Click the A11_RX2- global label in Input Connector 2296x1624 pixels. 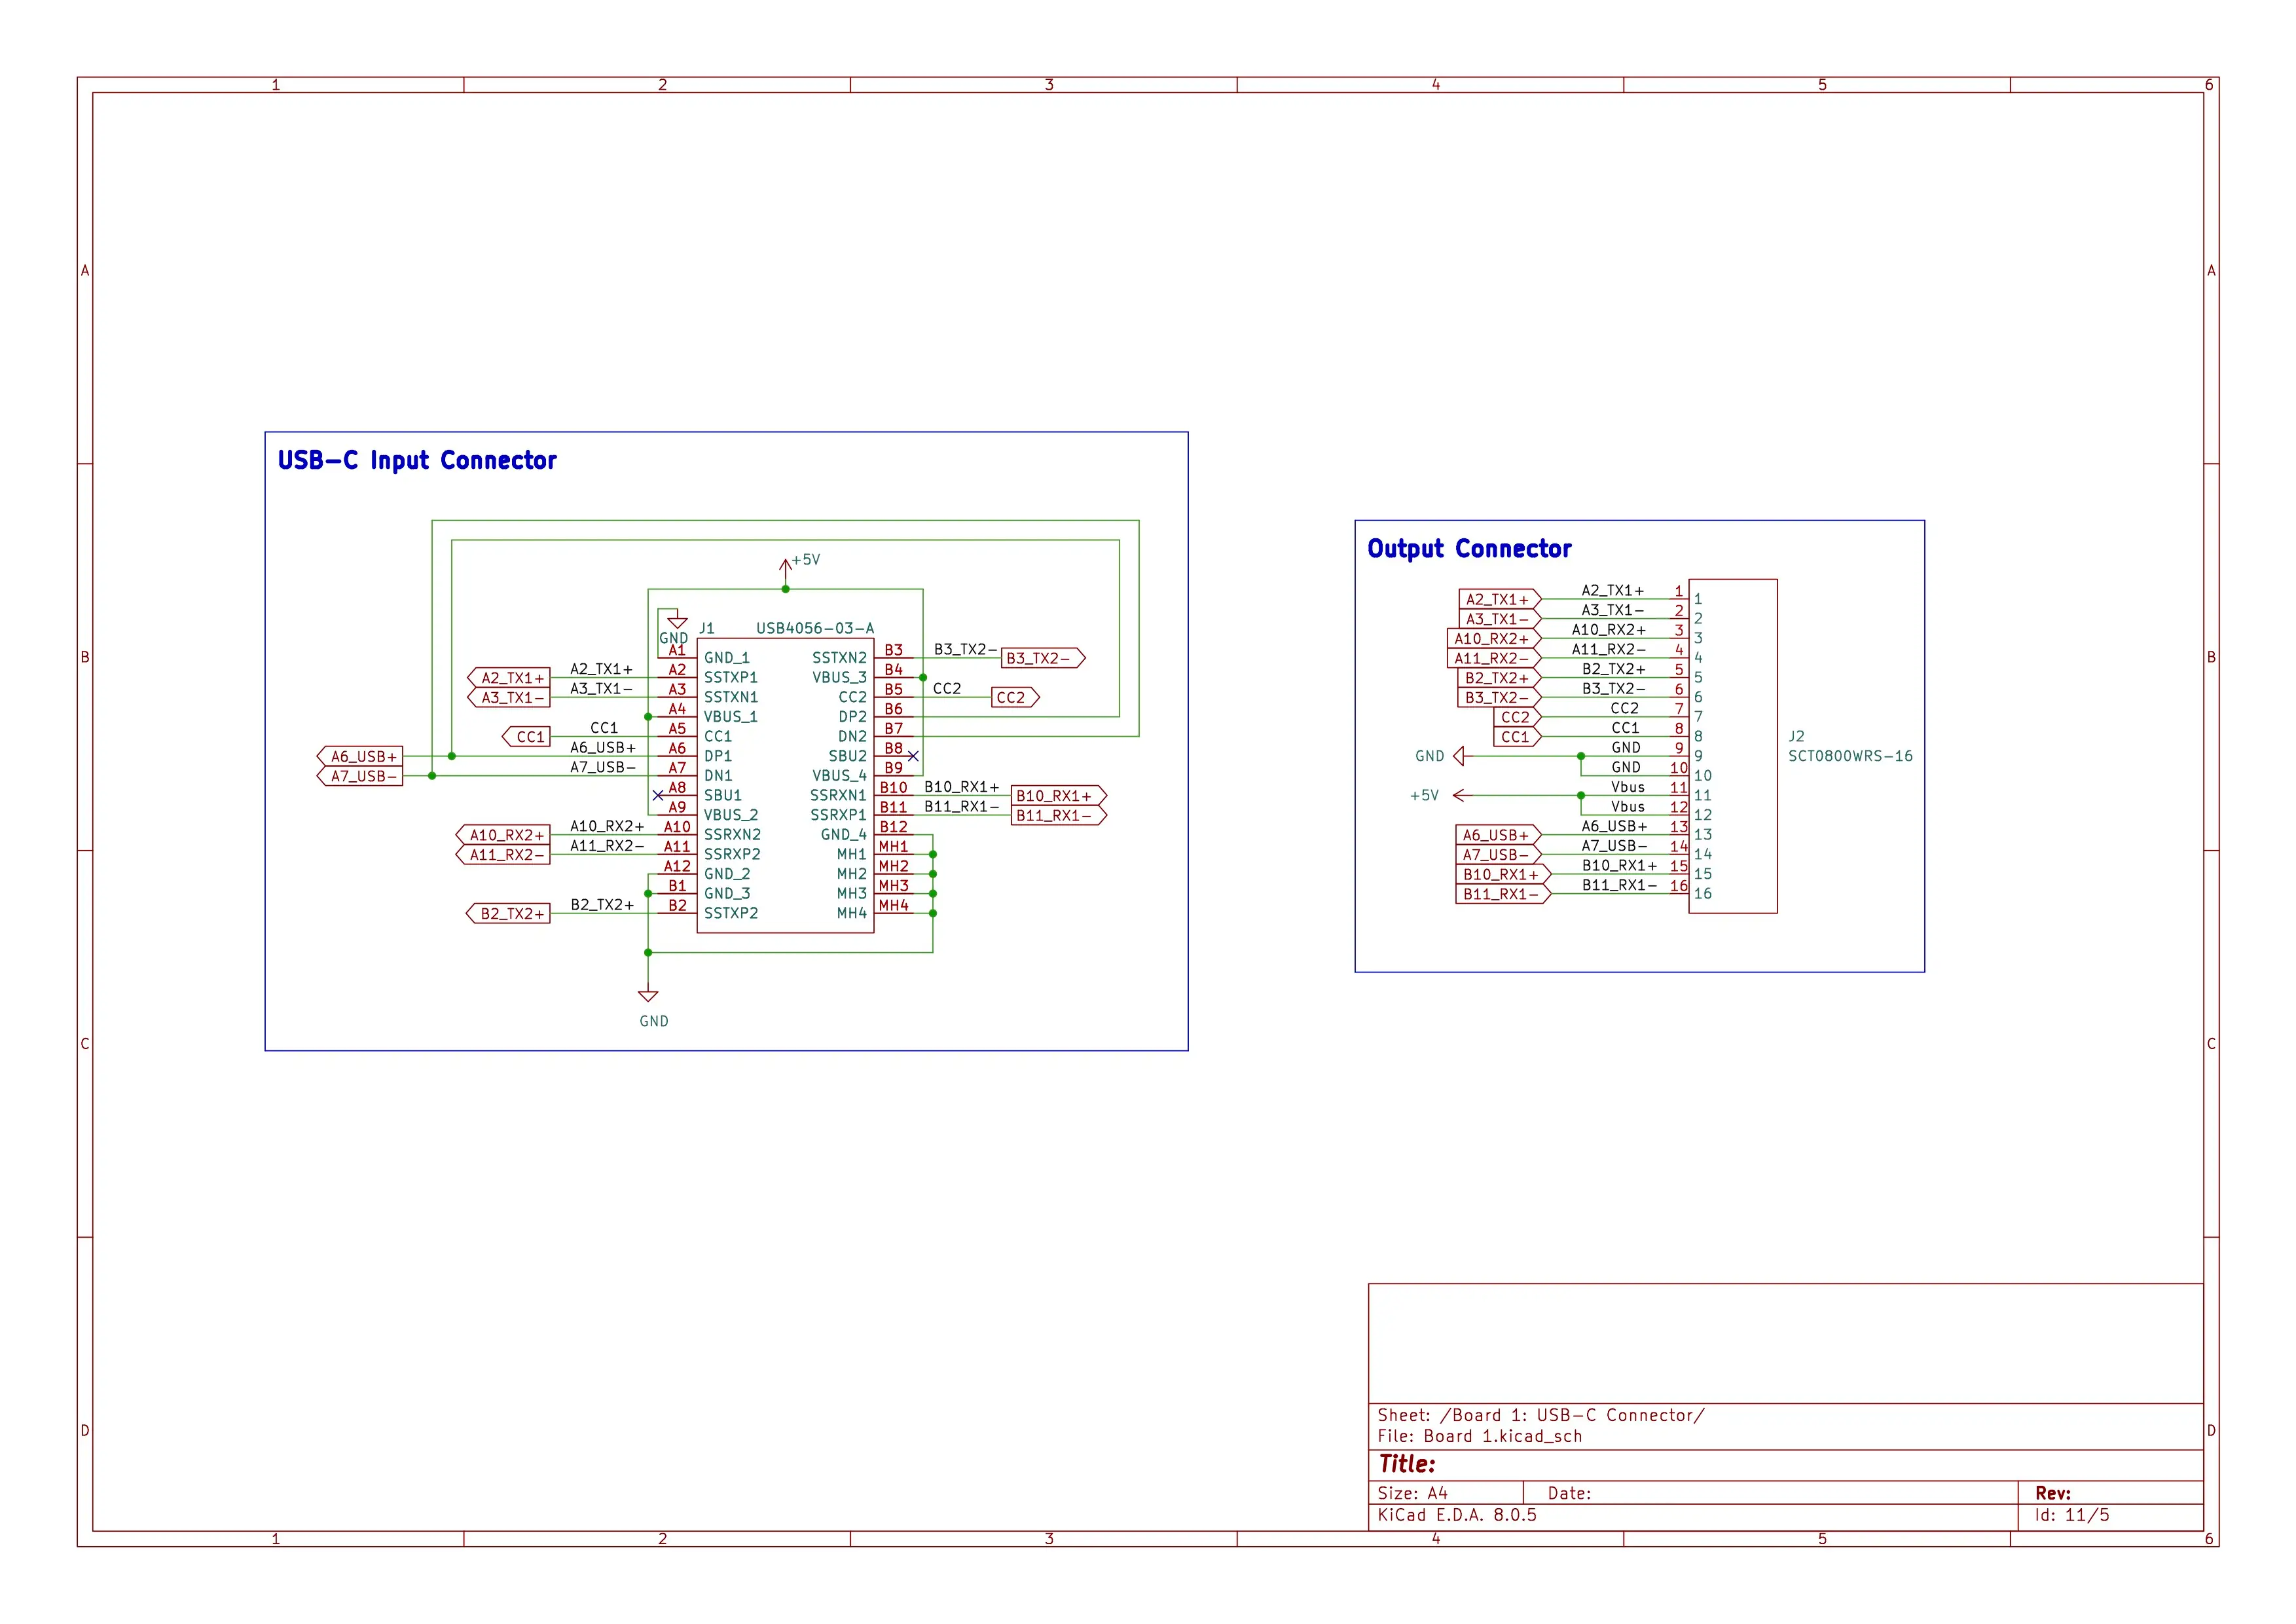pos(503,855)
